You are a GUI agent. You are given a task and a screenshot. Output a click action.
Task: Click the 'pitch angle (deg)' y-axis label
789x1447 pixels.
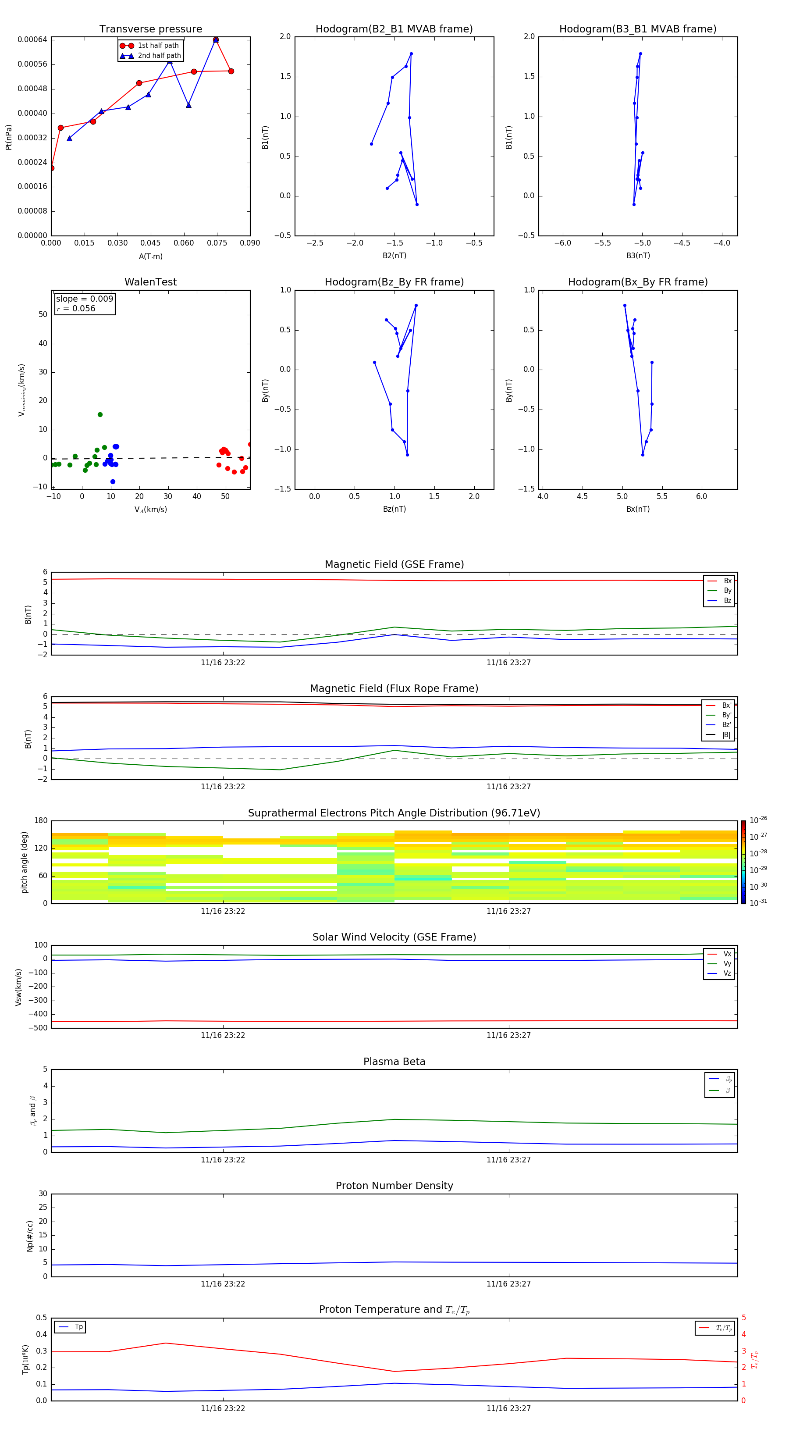(x=24, y=862)
